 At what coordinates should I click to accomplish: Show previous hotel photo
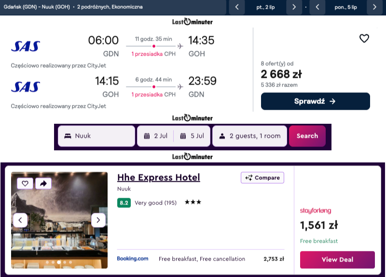click(x=20, y=220)
